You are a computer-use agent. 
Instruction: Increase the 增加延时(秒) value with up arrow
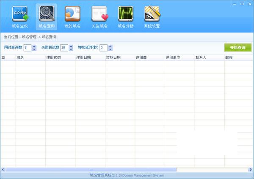[110, 46]
